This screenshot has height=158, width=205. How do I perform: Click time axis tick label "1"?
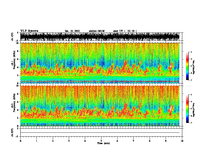click(36, 141)
